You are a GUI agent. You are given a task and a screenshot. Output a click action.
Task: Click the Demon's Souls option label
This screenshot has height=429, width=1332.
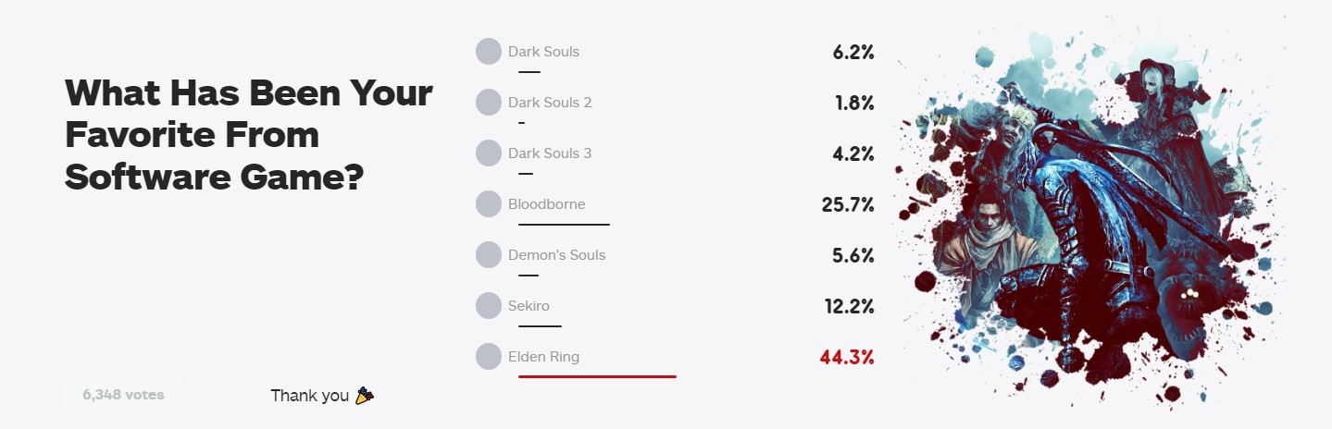556,255
